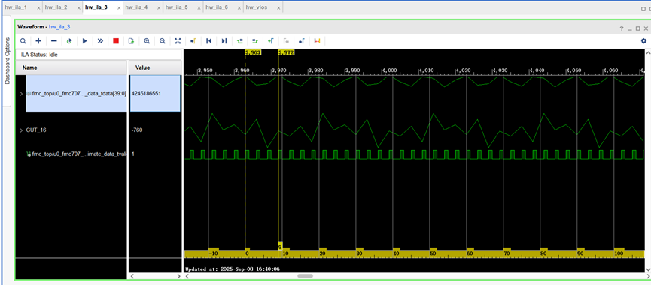
Task: Zoom fit the waveform view
Action: coord(178,41)
